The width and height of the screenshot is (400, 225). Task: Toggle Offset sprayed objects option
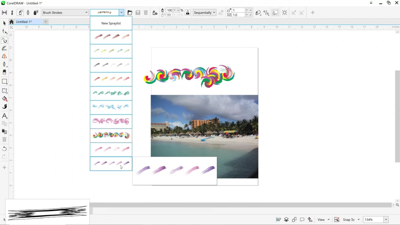266,12
